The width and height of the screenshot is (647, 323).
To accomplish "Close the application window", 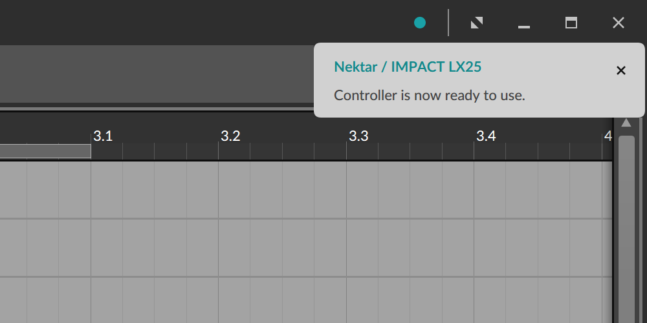I will [x=619, y=23].
